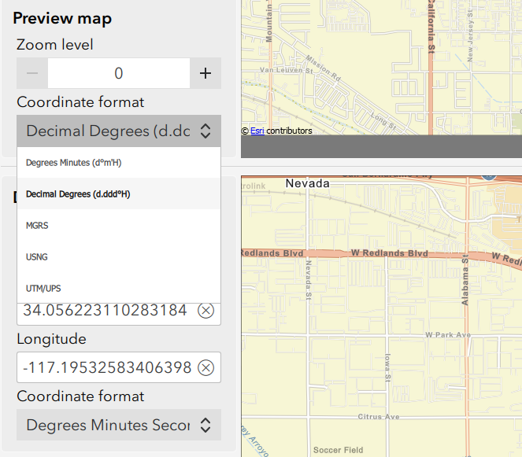522x457 pixels.
Task: Click Long St label on upper map
Action: point(383,121)
